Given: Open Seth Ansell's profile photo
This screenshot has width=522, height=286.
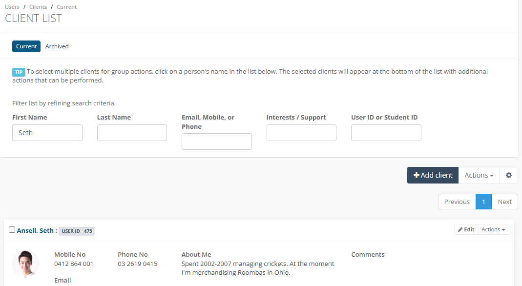Looking at the screenshot, I should point(25,265).
